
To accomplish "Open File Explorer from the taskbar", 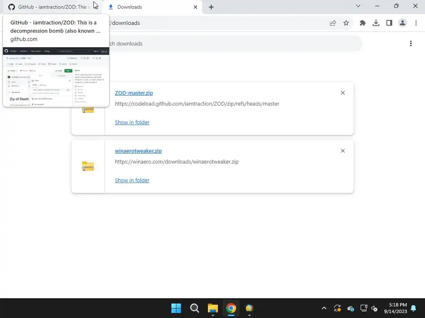I will (x=213, y=308).
